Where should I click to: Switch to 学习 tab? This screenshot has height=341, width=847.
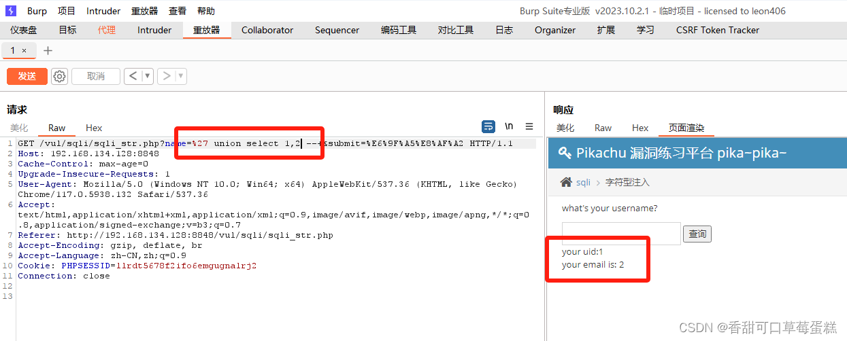[x=646, y=30]
